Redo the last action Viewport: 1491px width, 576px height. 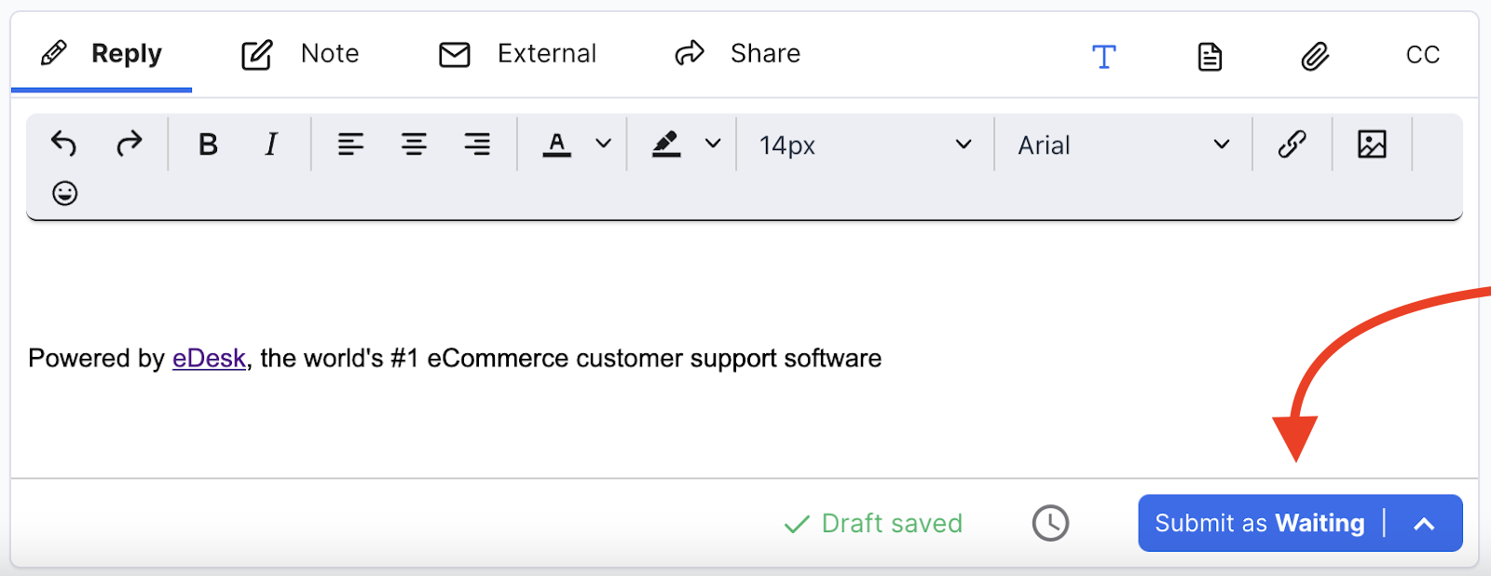click(x=129, y=144)
